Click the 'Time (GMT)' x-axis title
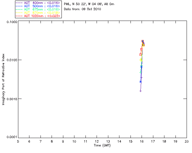 tap(102, 146)
